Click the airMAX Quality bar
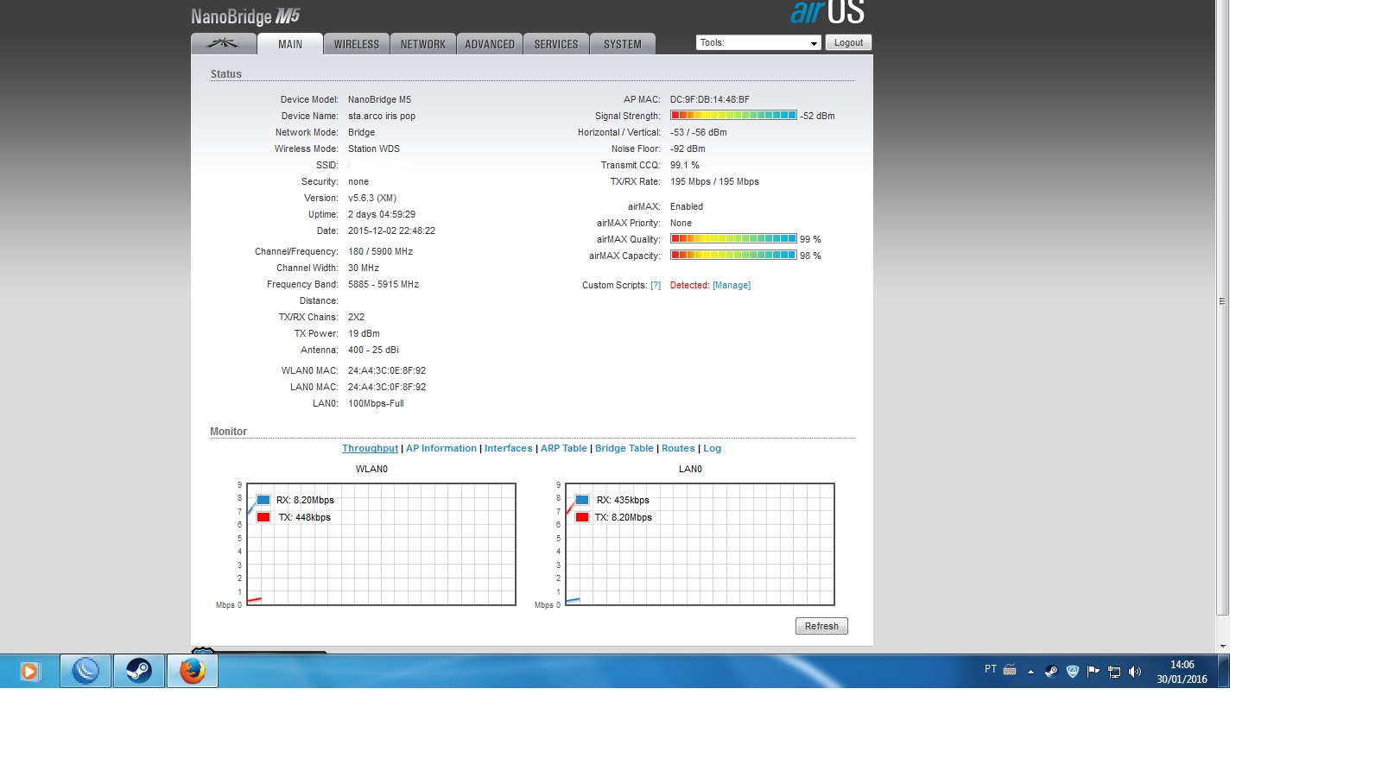The image size is (1382, 777). [x=733, y=239]
